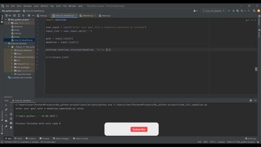
Task: Open the File menu
Action: tap(7, 6)
